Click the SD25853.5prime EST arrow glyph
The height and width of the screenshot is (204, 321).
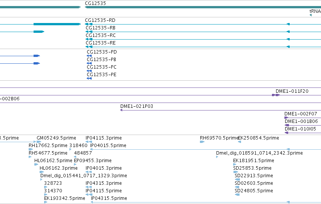tap(236, 172)
